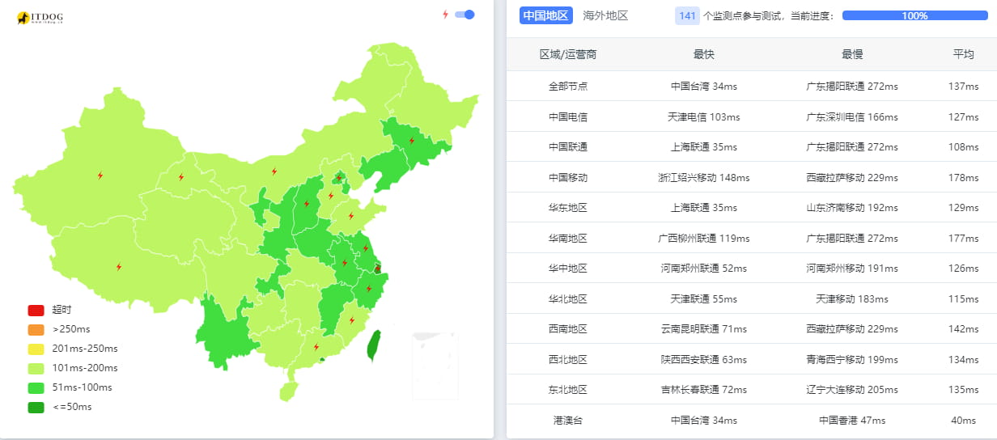Click the dark green <=50ms swatch
The height and width of the screenshot is (440, 997).
(x=36, y=407)
